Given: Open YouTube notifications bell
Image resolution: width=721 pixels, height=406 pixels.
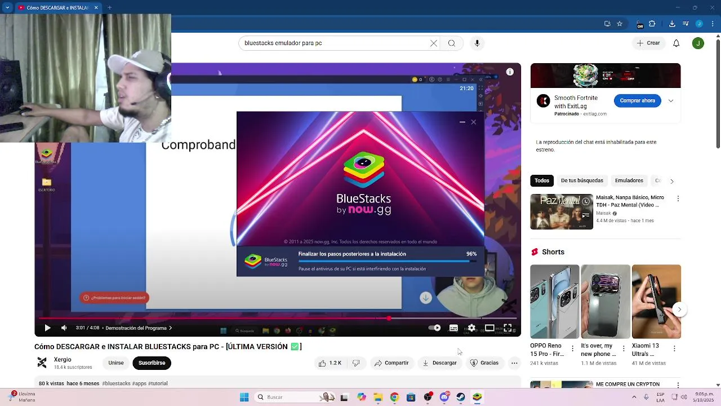Looking at the screenshot, I should pyautogui.click(x=677, y=43).
